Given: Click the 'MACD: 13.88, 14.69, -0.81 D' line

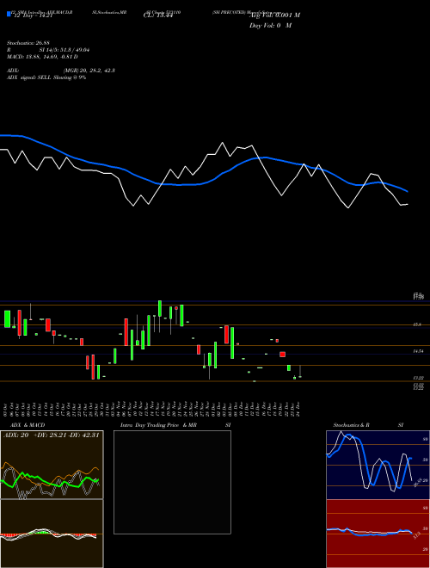Looking at the screenshot, I should 42,57.
